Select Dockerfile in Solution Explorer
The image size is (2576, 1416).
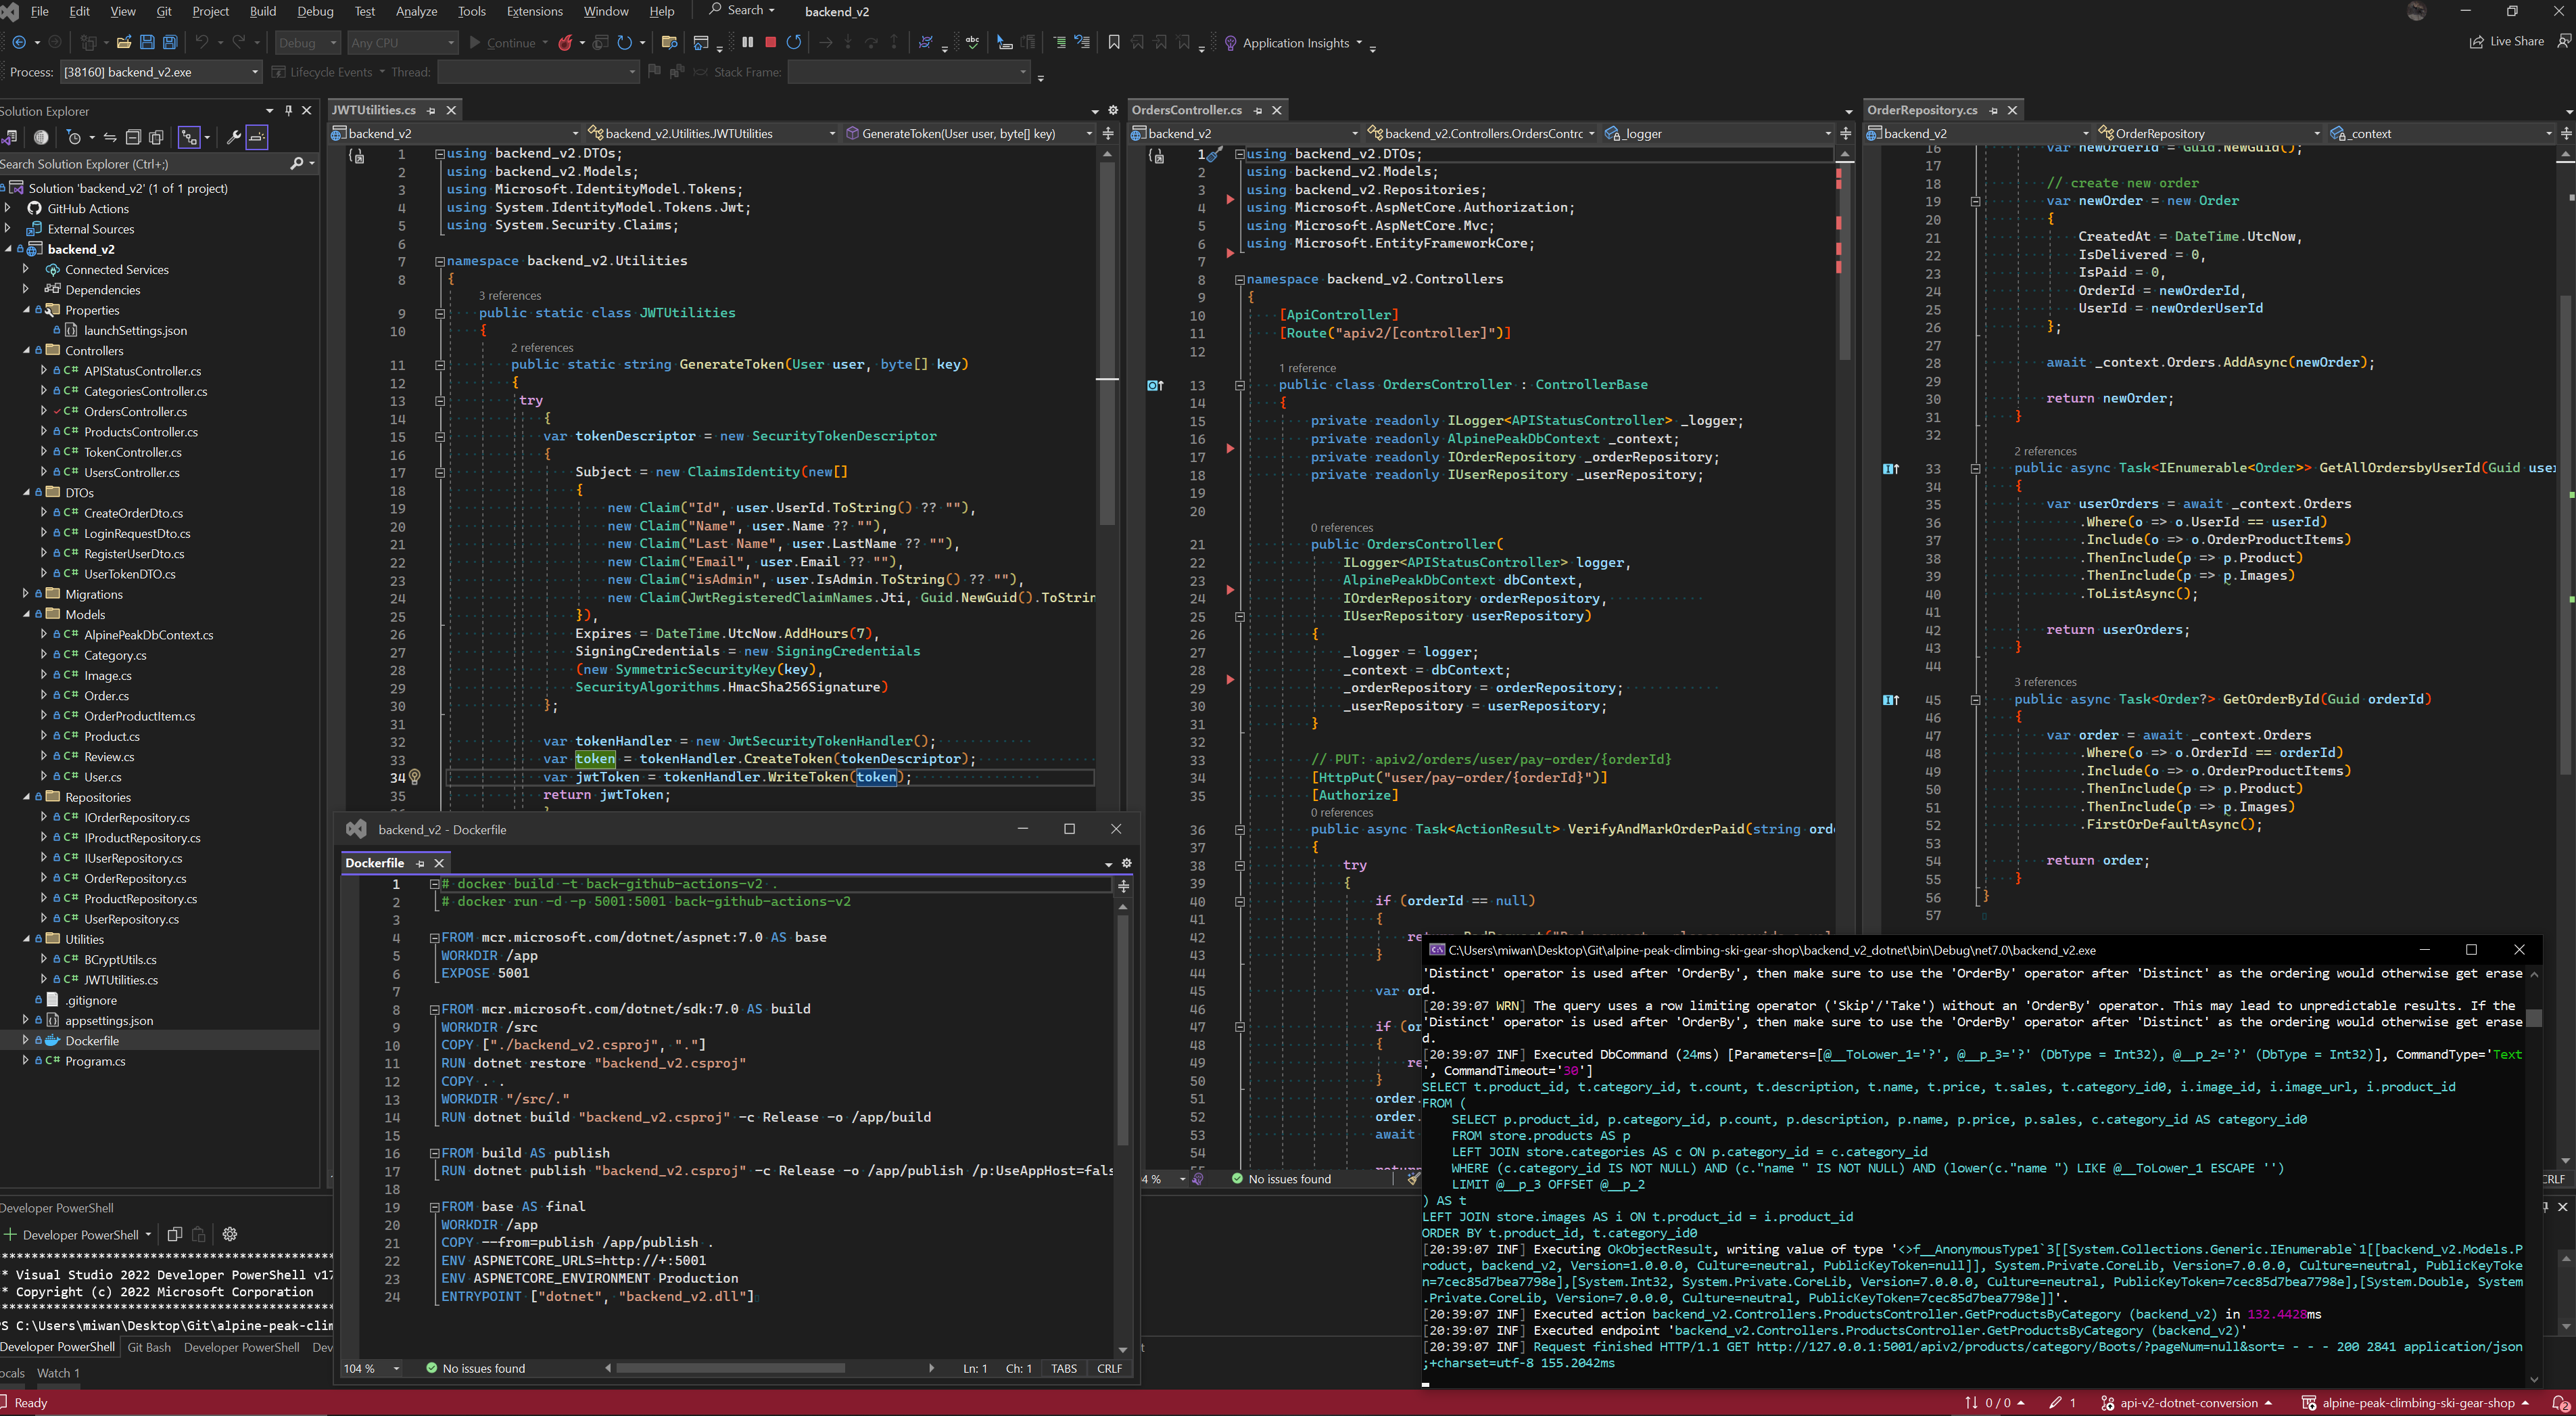point(92,1041)
